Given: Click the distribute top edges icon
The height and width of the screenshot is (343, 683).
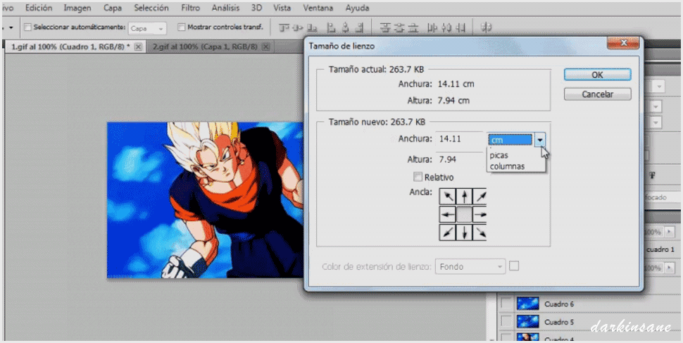Looking at the screenshot, I should [x=384, y=27].
